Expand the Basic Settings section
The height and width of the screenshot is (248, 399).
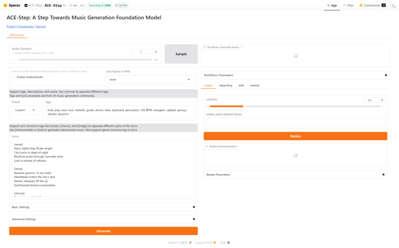pos(103,207)
